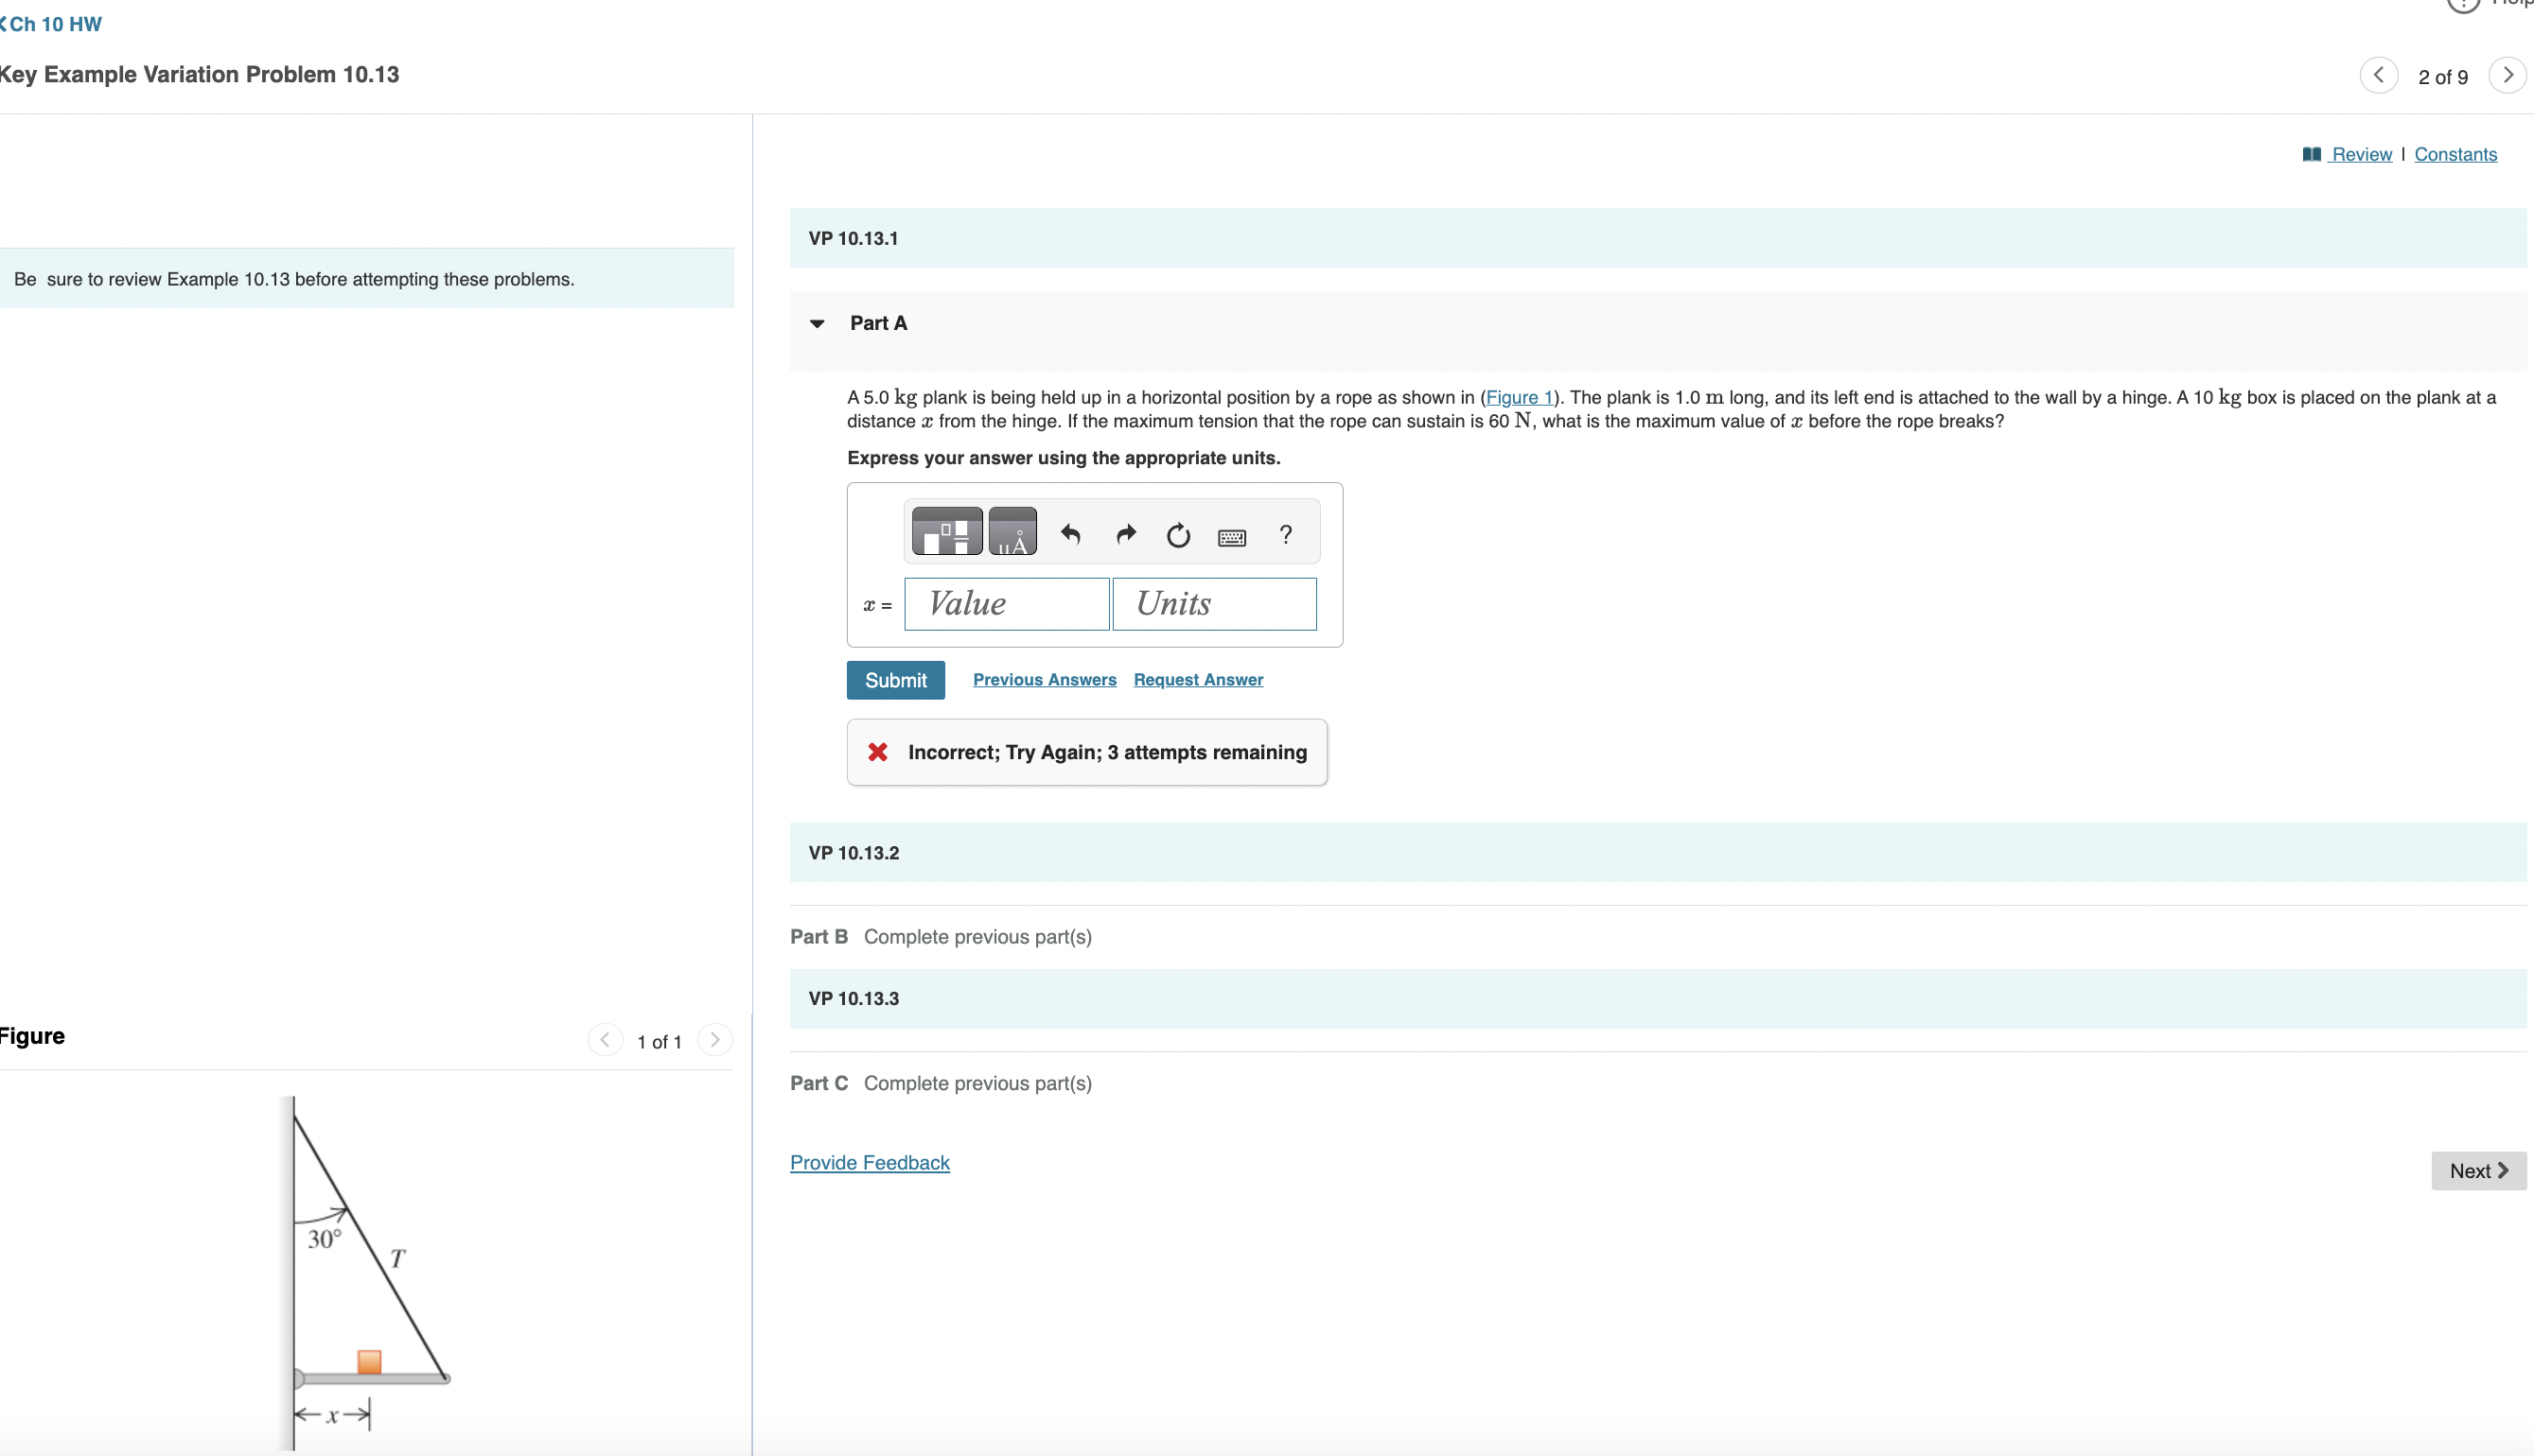
Task: Collapse the Part A section
Action: 817,323
